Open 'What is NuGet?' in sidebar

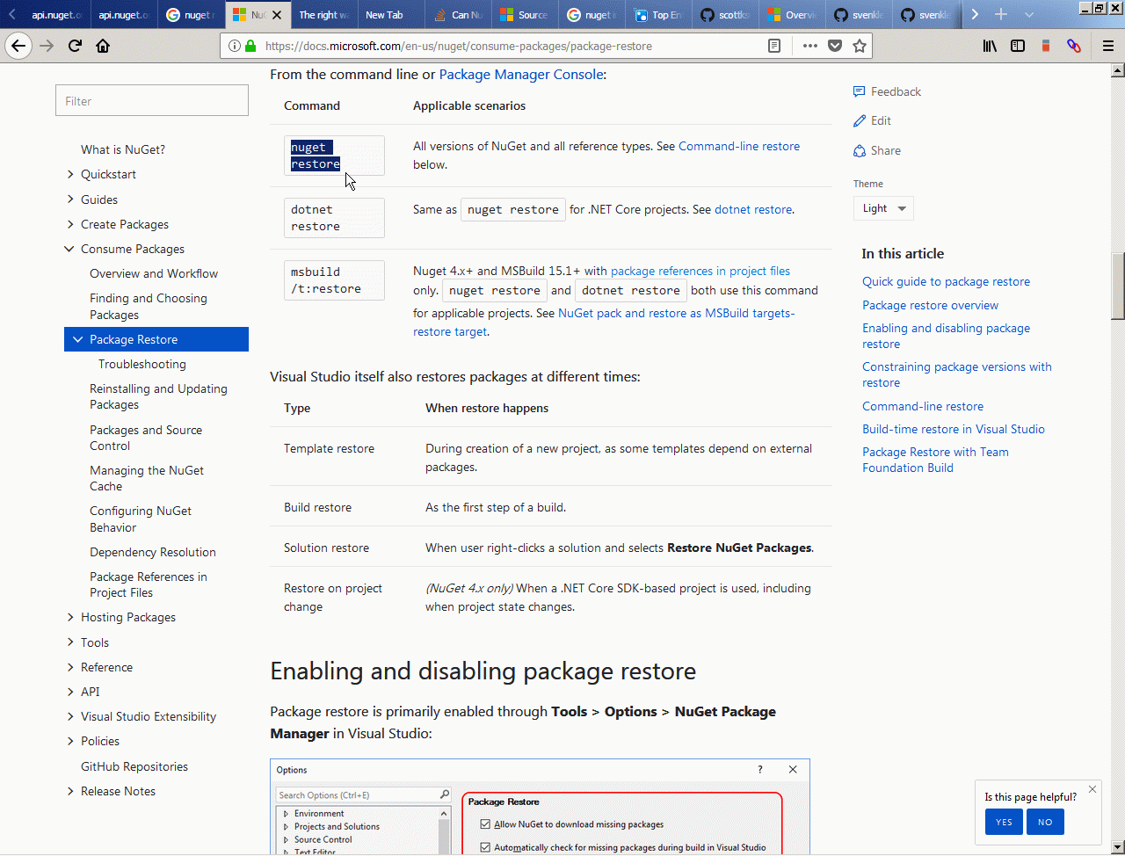coord(123,149)
